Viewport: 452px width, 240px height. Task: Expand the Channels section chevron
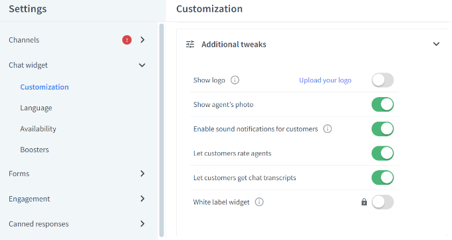142,40
